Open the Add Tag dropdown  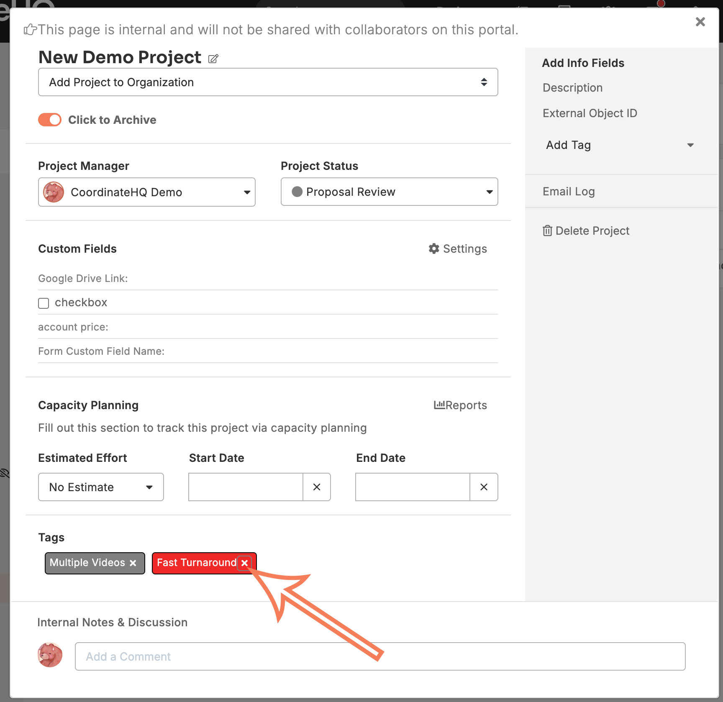tap(620, 145)
